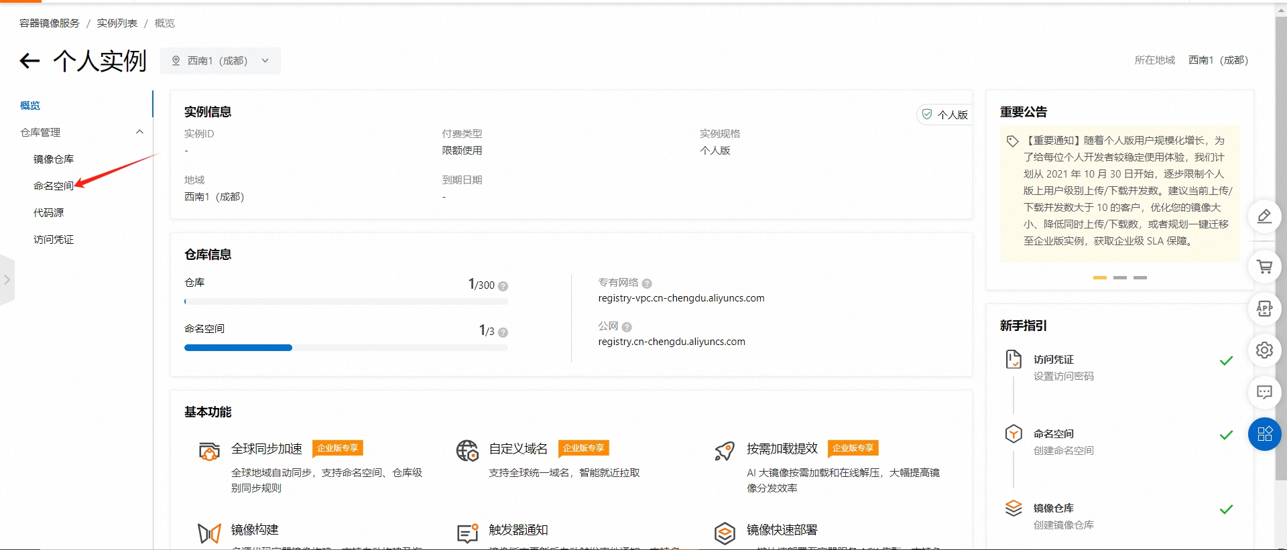Open the 西南1（成都） region dropdown
Image resolution: width=1287 pixels, height=550 pixels.
pyautogui.click(x=220, y=61)
